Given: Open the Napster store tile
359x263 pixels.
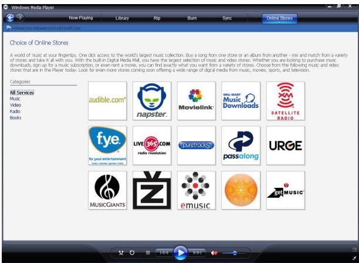Looking at the screenshot, I should tap(152, 101).
